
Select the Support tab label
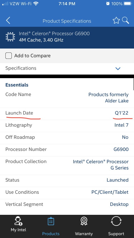(x=116, y=234)
